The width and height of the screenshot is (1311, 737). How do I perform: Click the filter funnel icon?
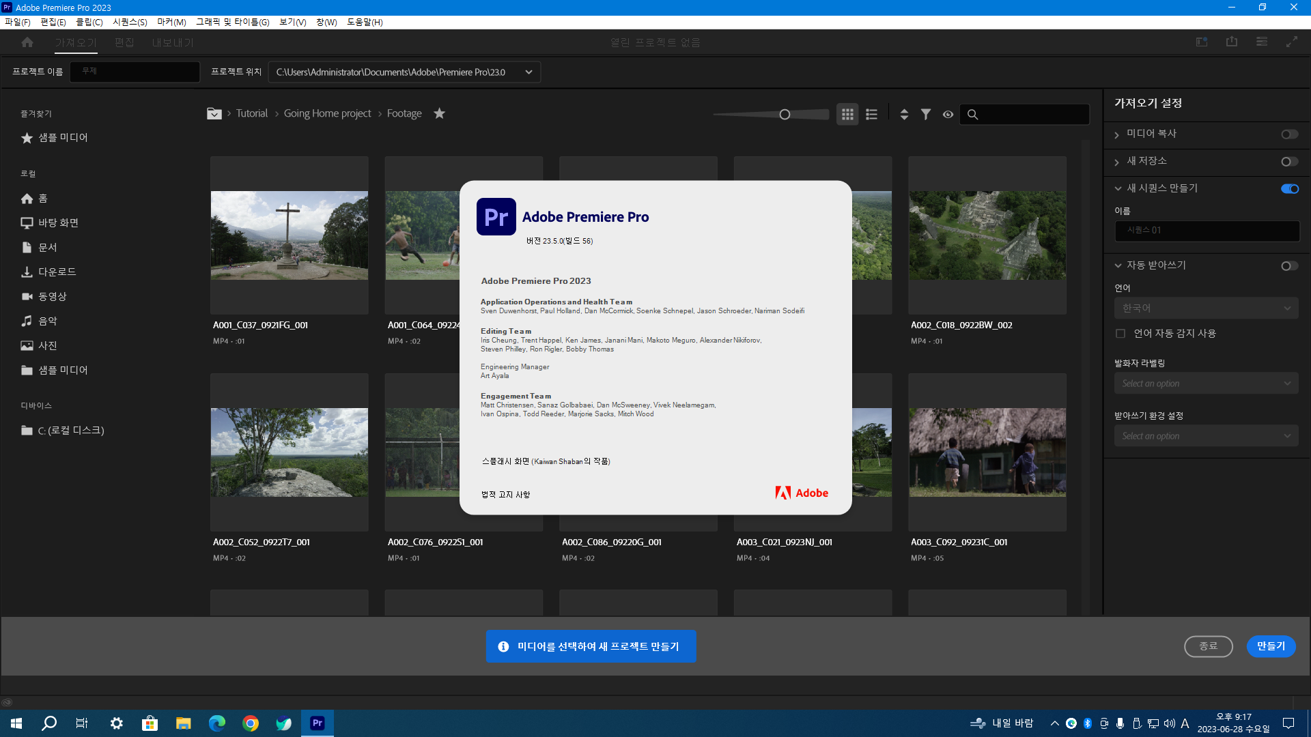pyautogui.click(x=926, y=115)
